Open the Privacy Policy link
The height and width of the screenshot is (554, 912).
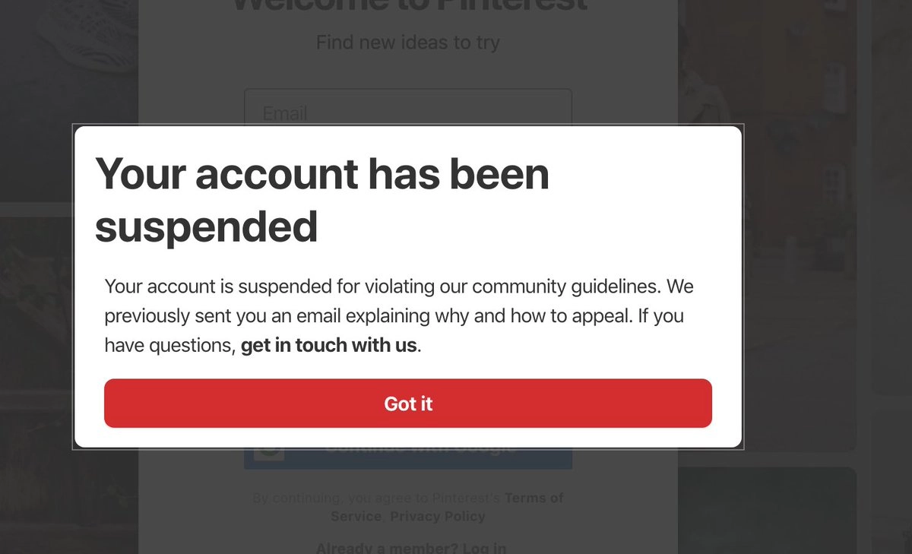coord(438,516)
